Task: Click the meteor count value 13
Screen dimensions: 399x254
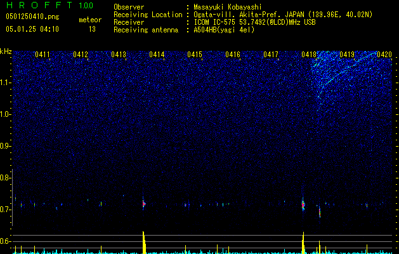Action: [x=92, y=29]
